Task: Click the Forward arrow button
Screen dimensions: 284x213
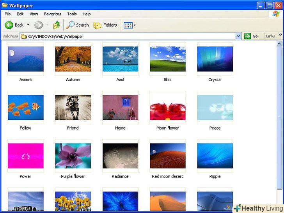Action: [39, 25]
